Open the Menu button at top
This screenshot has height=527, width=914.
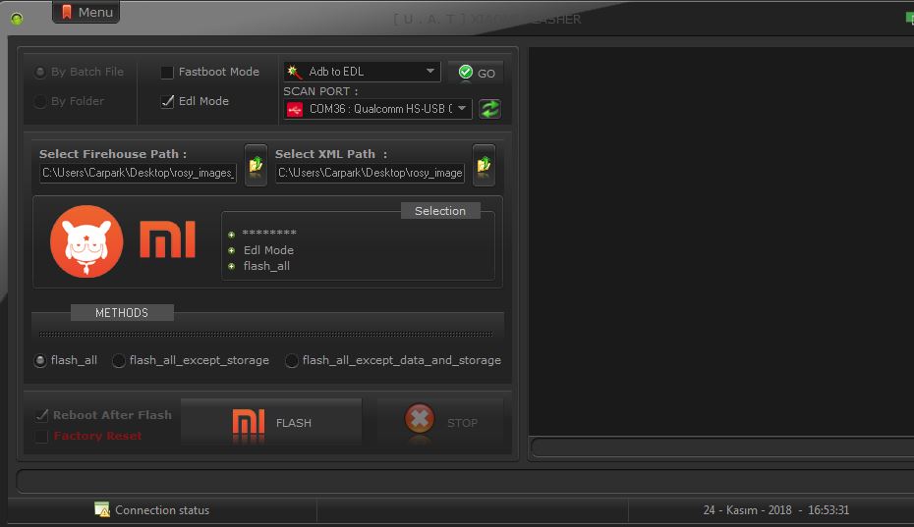point(86,12)
